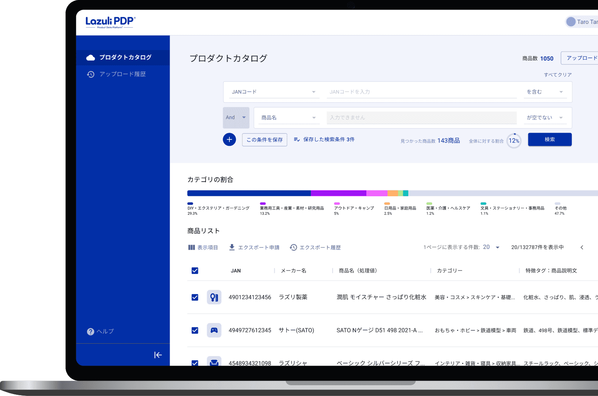Uncheck the select-all checkbox in the table header
This screenshot has width=598, height=396.
pos(195,271)
